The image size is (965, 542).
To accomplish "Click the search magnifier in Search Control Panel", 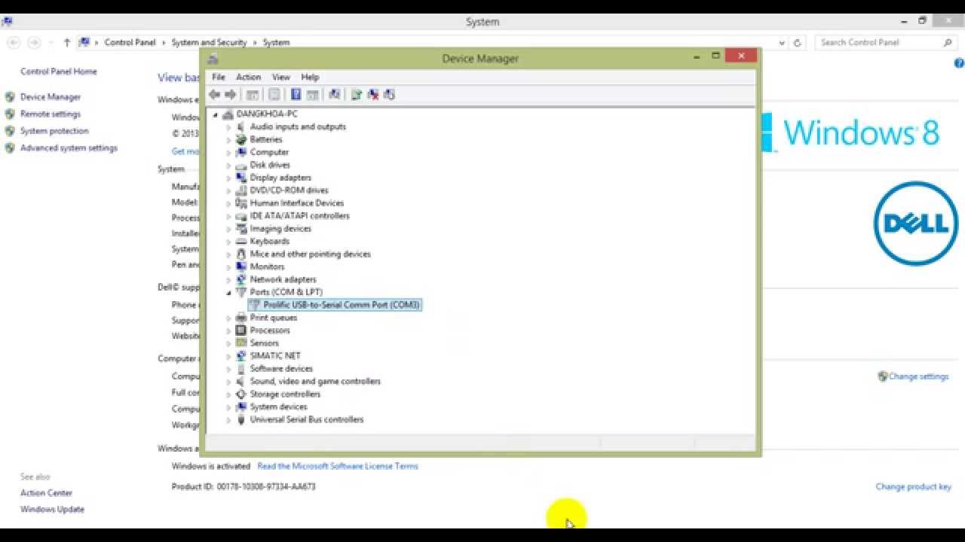I will (x=948, y=43).
